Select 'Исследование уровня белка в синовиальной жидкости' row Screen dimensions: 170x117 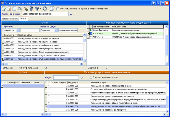pos(44,52)
